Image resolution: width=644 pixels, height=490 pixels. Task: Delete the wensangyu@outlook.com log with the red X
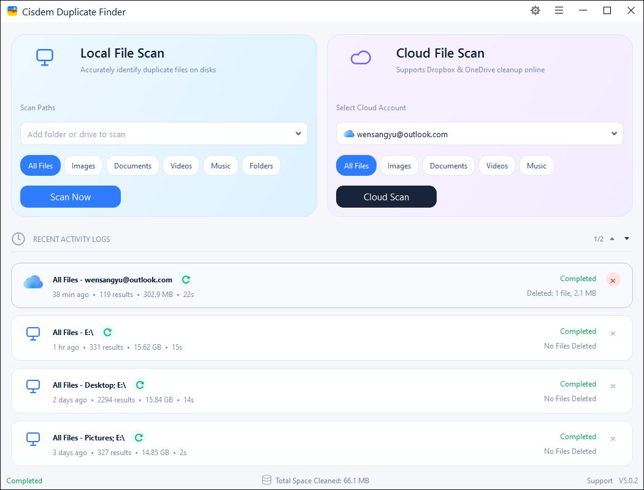pyautogui.click(x=613, y=281)
